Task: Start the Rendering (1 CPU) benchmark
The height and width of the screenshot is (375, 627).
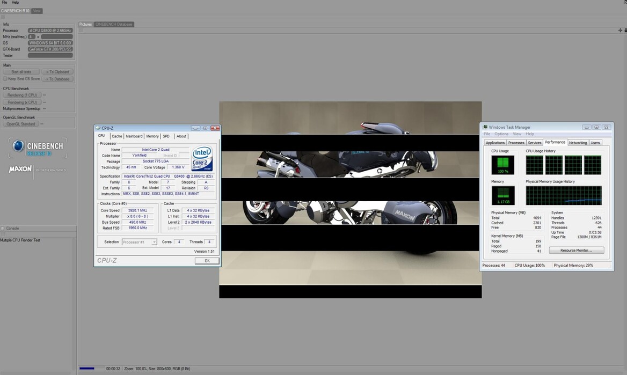Action: tap(22, 95)
